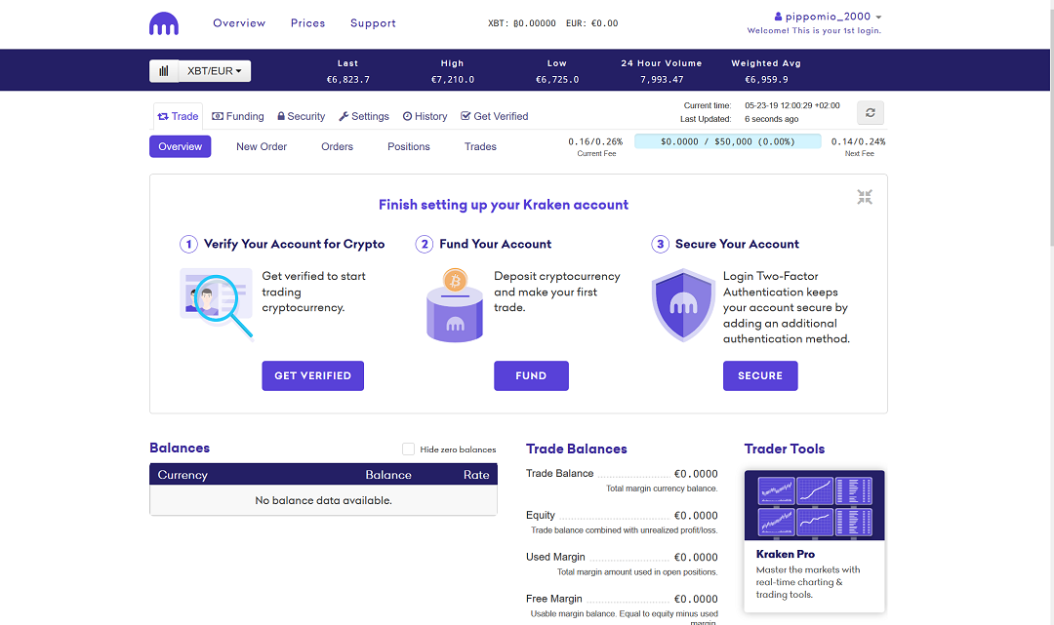The width and height of the screenshot is (1054, 625).
Task: Click the step 3 circle number
Action: [660, 245]
